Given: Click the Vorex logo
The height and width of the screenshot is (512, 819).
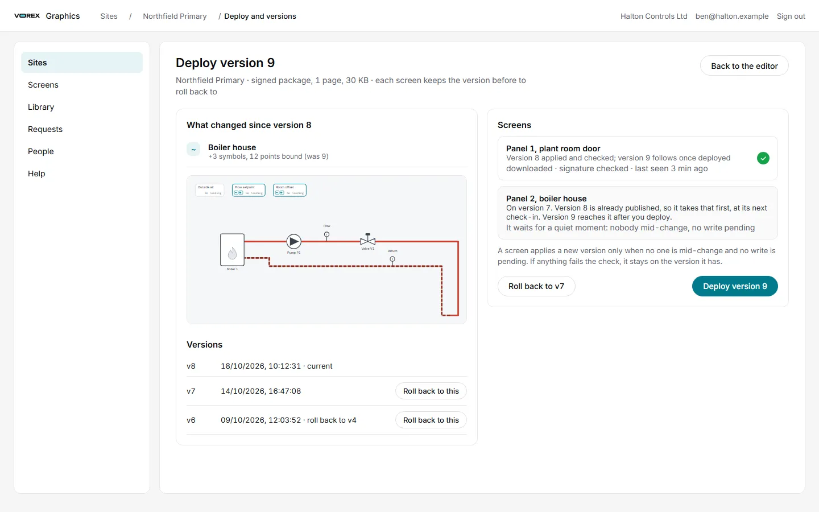Looking at the screenshot, I should tap(27, 16).
